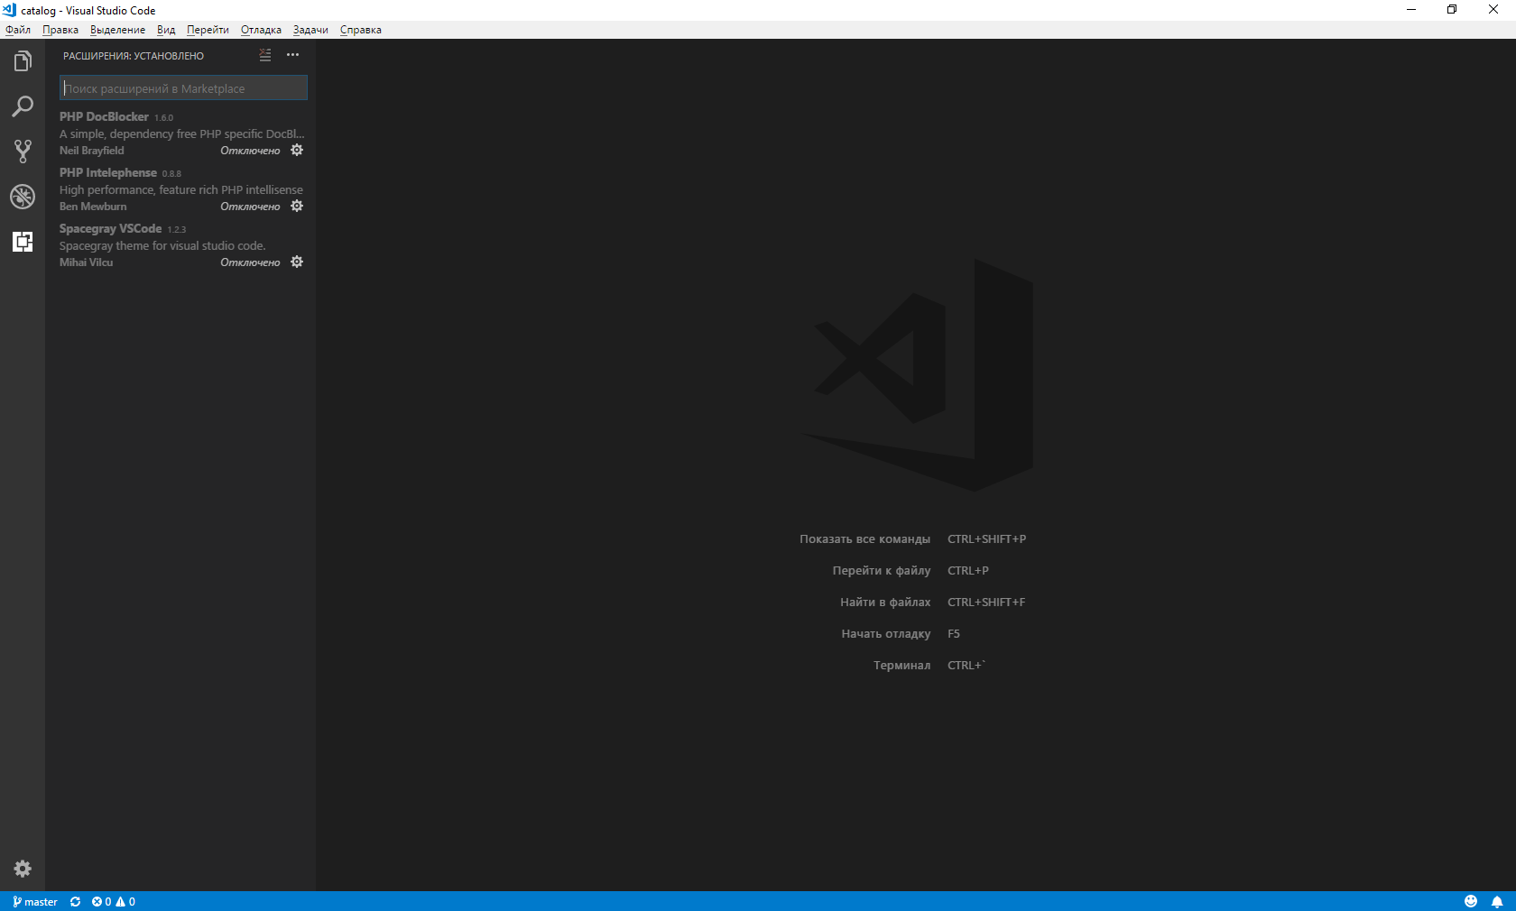Open the Debug view icon

tap(23, 197)
